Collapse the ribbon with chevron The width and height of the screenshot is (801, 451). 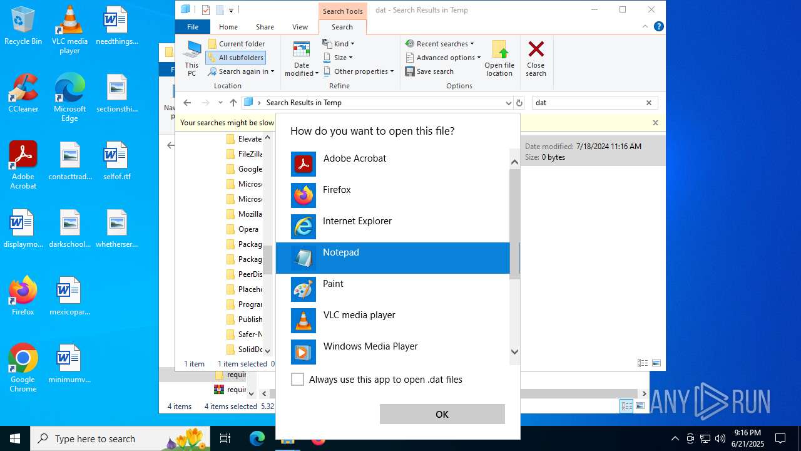pos(645,27)
